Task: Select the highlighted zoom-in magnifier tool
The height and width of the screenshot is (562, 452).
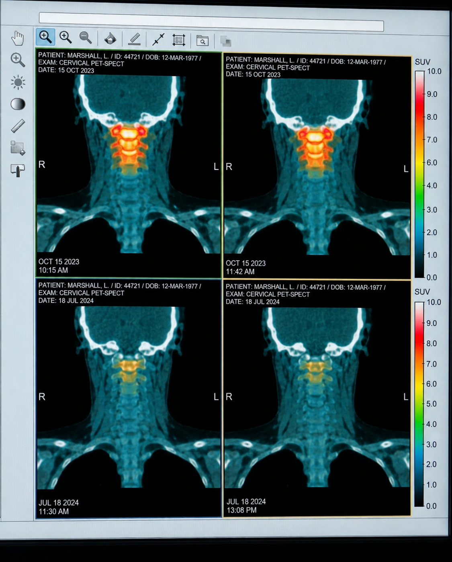Action: [x=45, y=37]
